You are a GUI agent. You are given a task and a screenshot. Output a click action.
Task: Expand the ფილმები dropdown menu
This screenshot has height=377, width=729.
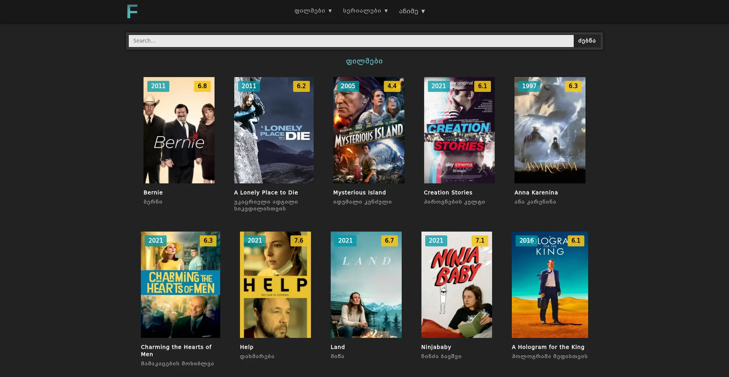tap(313, 11)
